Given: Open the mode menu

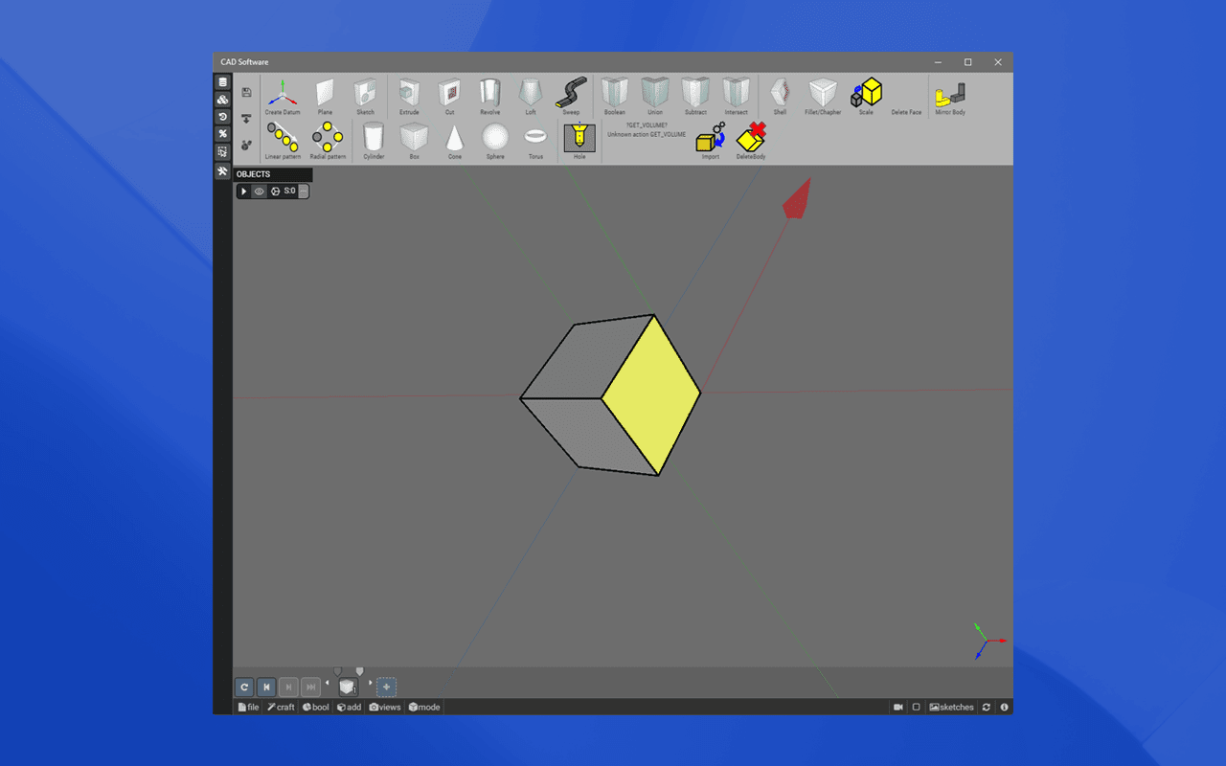Looking at the screenshot, I should click(424, 707).
